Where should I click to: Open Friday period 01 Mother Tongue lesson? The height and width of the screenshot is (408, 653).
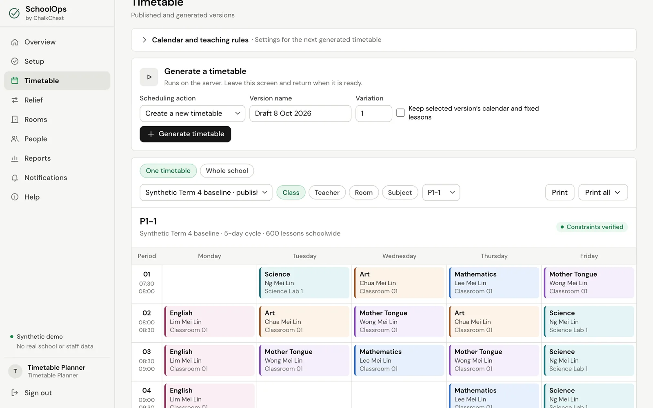point(589,283)
